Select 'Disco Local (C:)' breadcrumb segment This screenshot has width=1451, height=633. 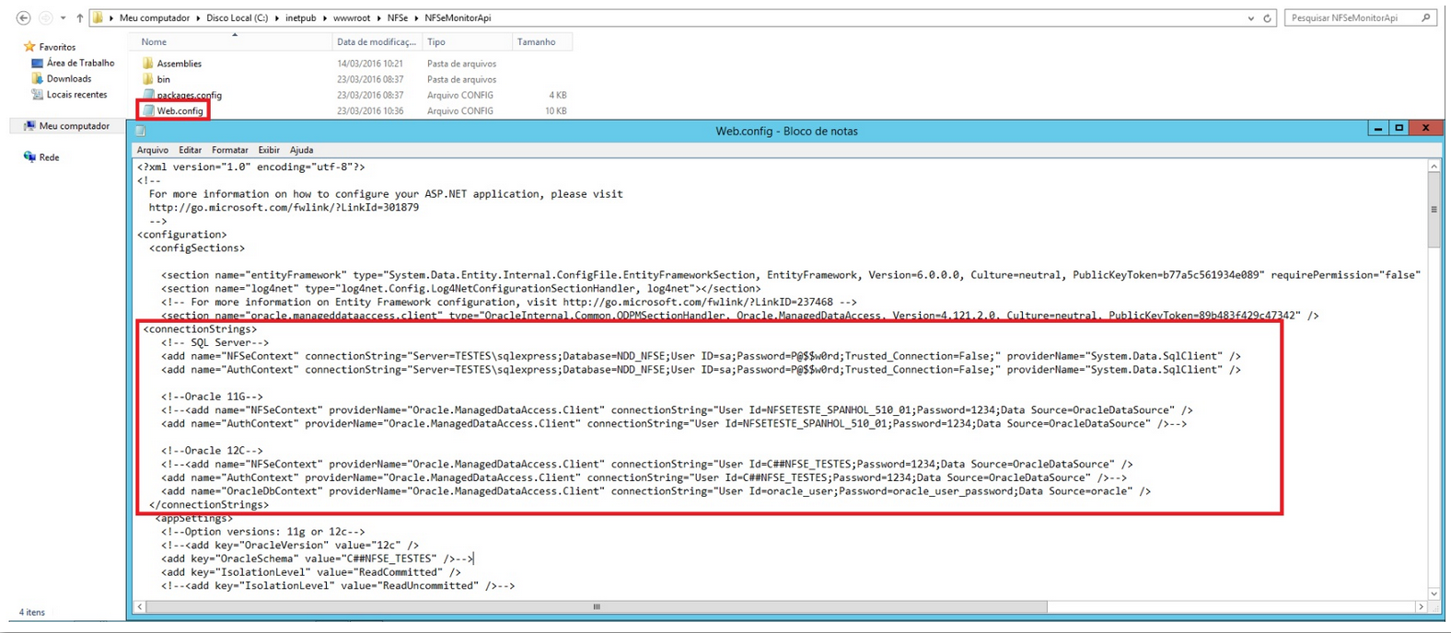238,17
